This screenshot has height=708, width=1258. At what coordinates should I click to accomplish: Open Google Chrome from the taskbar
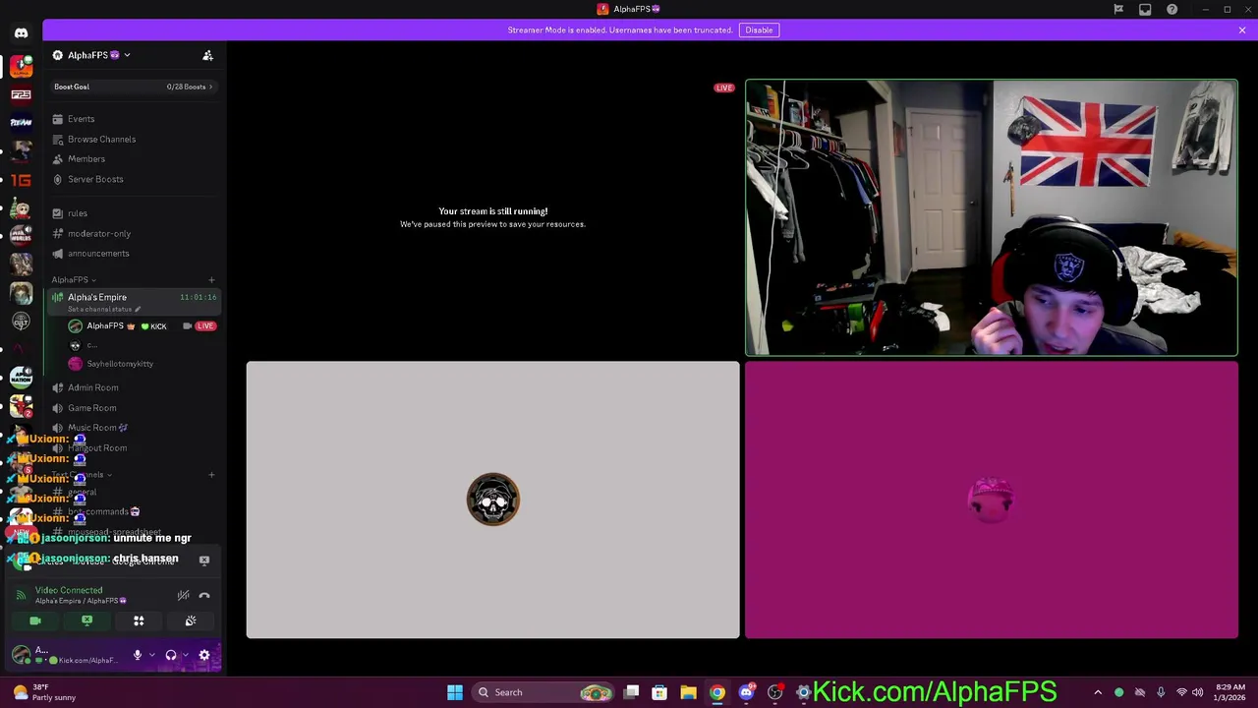[717, 692]
